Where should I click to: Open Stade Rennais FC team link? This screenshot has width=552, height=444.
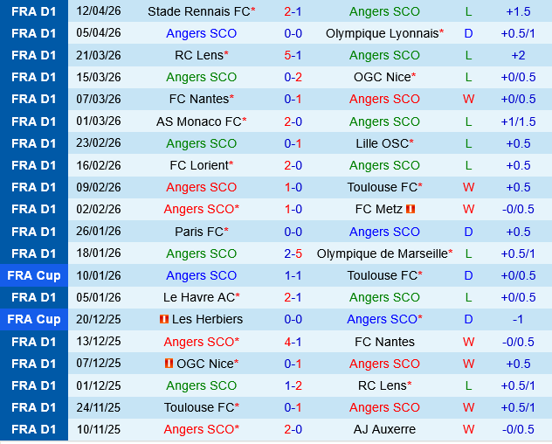tap(198, 11)
